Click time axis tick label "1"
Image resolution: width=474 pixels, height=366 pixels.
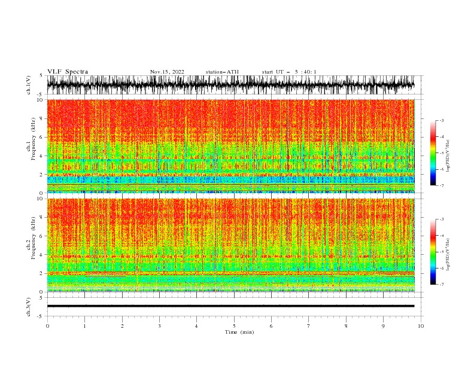[x=84, y=326]
